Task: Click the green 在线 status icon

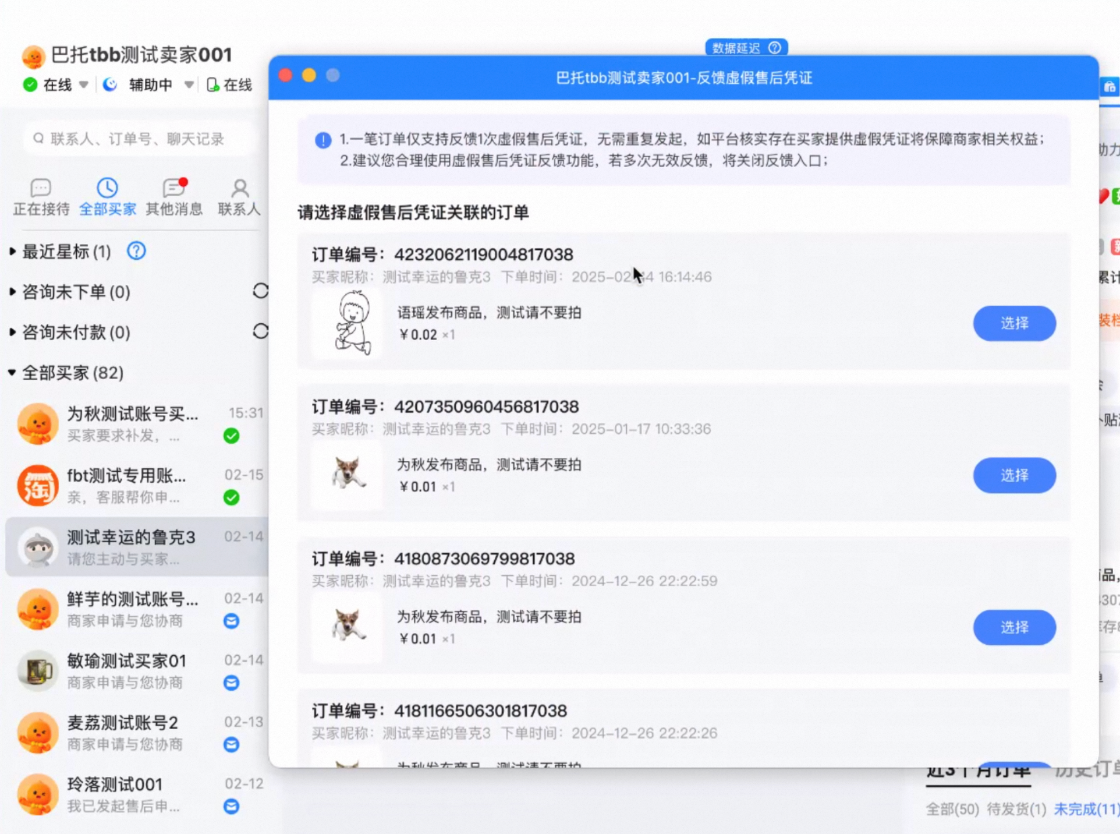Action: [x=30, y=85]
